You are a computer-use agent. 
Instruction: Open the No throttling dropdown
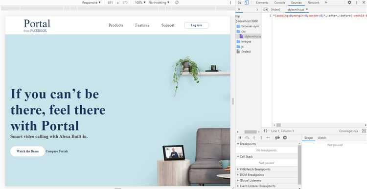(x=159, y=2)
